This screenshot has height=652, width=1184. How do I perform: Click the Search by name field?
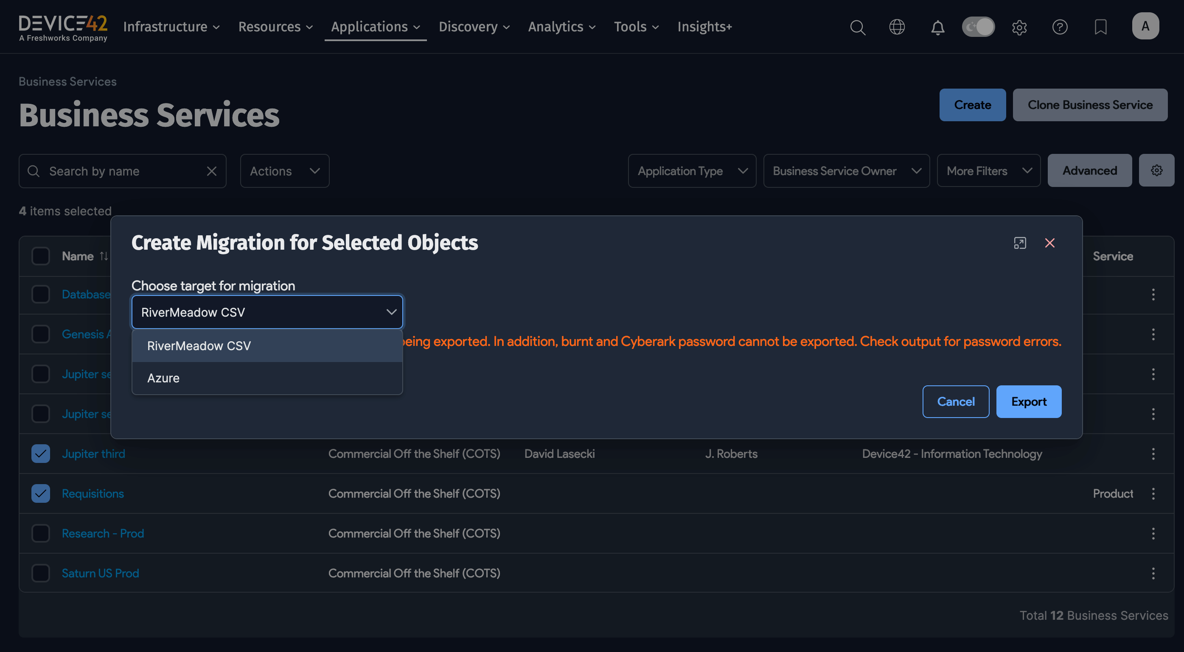click(x=122, y=171)
